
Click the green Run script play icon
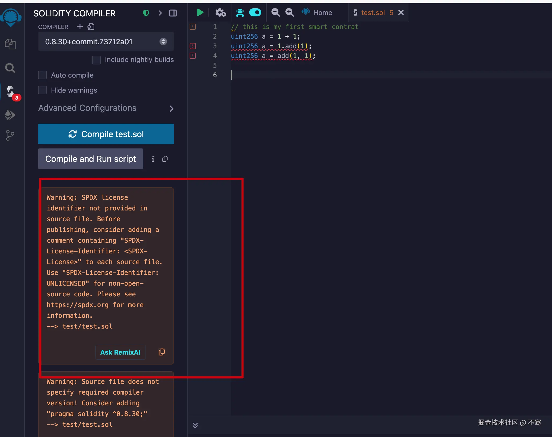(200, 13)
